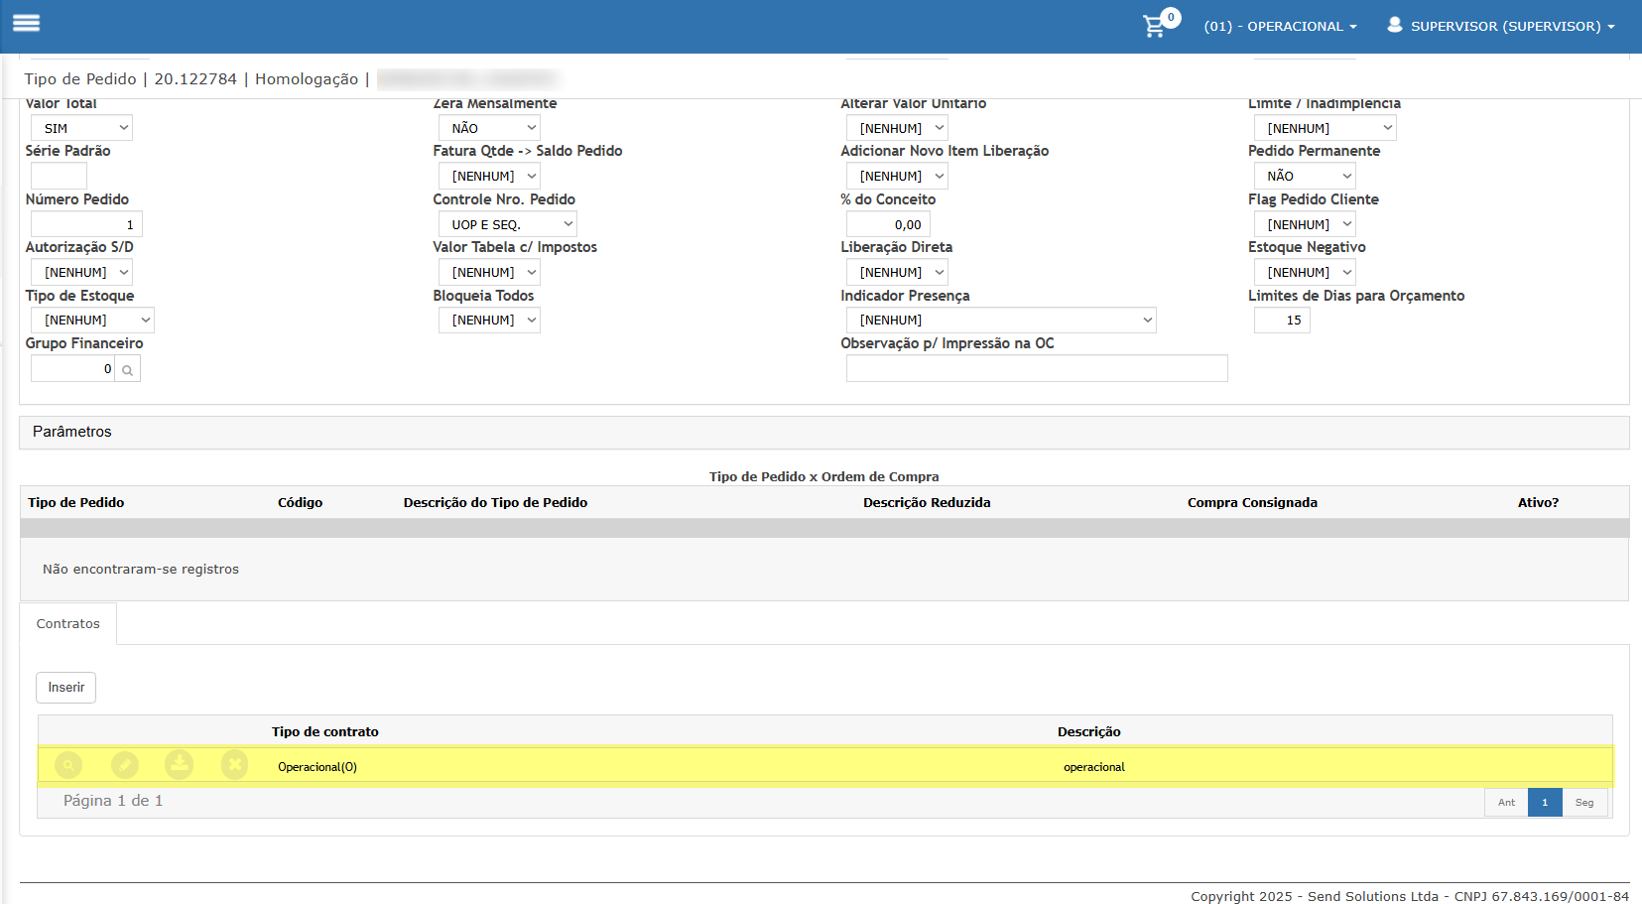Edit the Operacional contract with pencil icon
This screenshot has width=1642, height=904.
click(124, 765)
